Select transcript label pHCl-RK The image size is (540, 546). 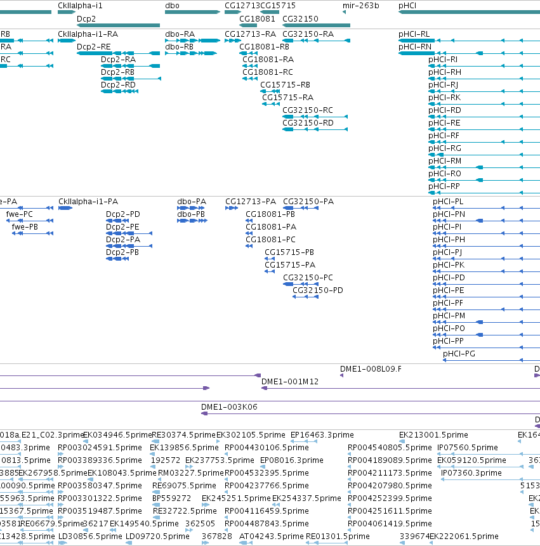pos(445,98)
